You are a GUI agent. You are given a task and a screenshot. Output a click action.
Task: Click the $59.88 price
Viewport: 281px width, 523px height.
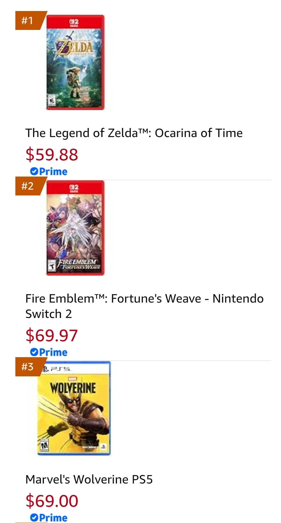click(x=52, y=154)
